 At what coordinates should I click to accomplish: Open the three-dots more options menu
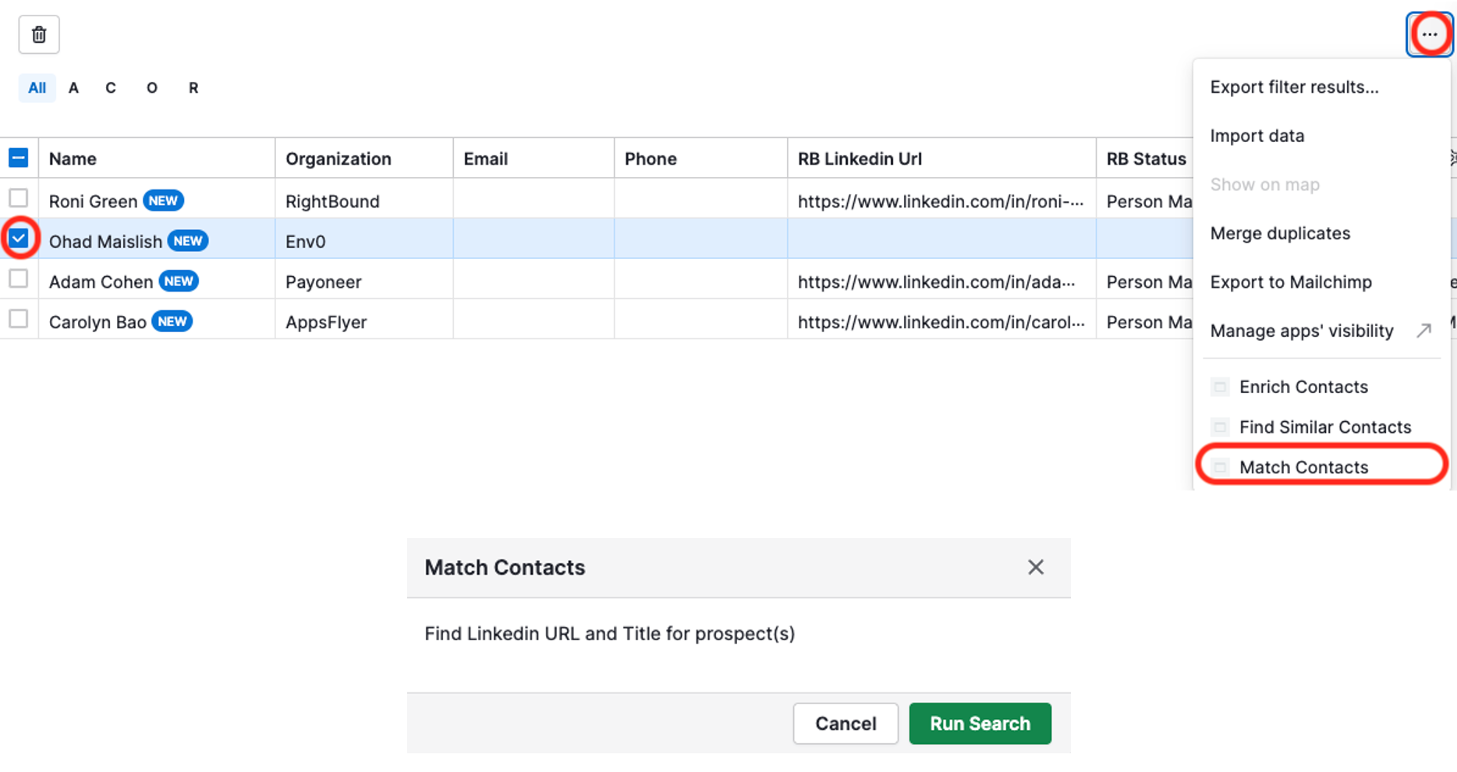[x=1429, y=34]
